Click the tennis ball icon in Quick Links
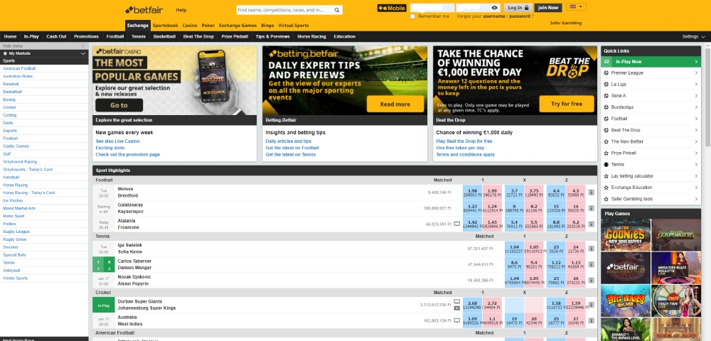The height and width of the screenshot is (341, 711). (606, 164)
